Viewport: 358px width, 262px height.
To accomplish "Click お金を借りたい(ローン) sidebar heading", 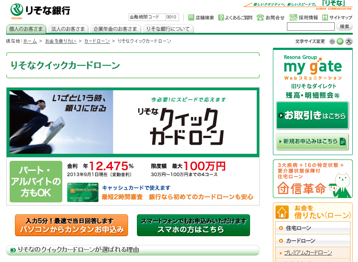I will click(322, 212).
